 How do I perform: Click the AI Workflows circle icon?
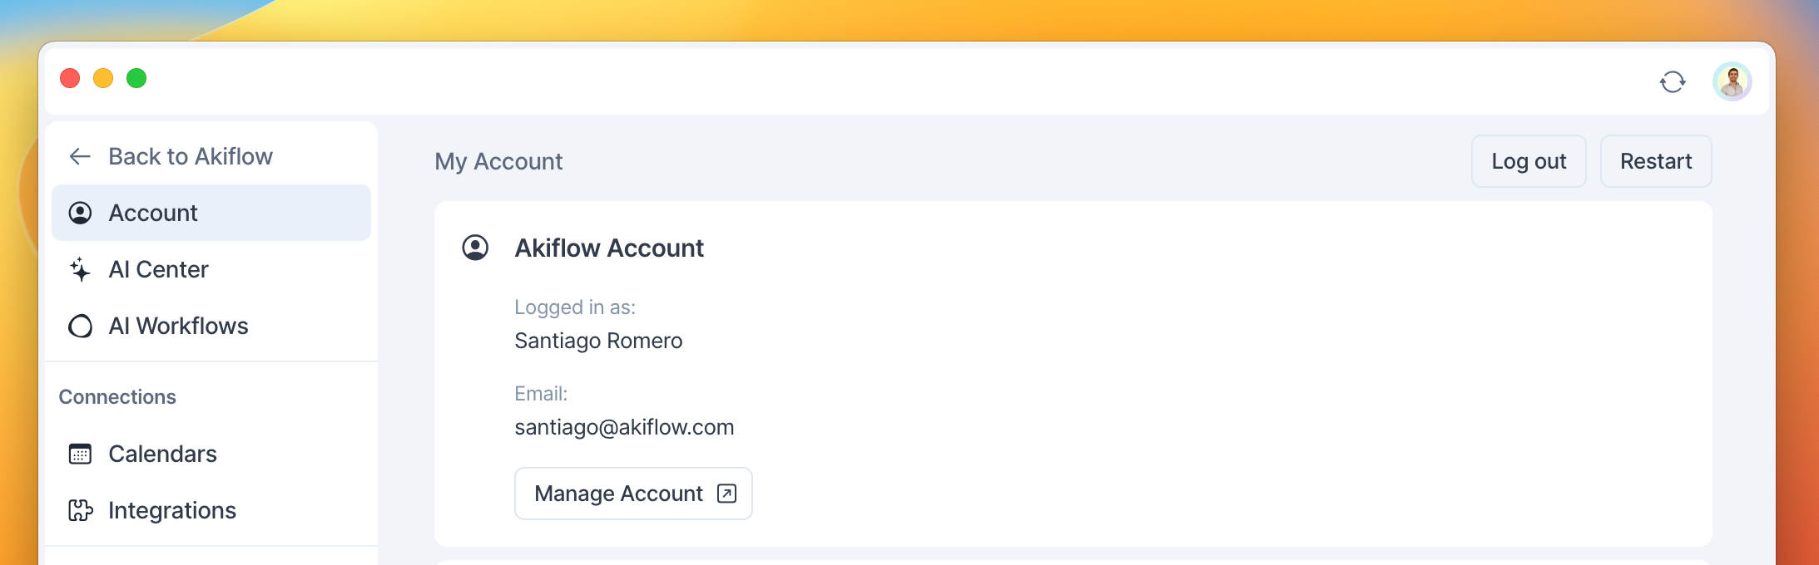[x=80, y=326]
